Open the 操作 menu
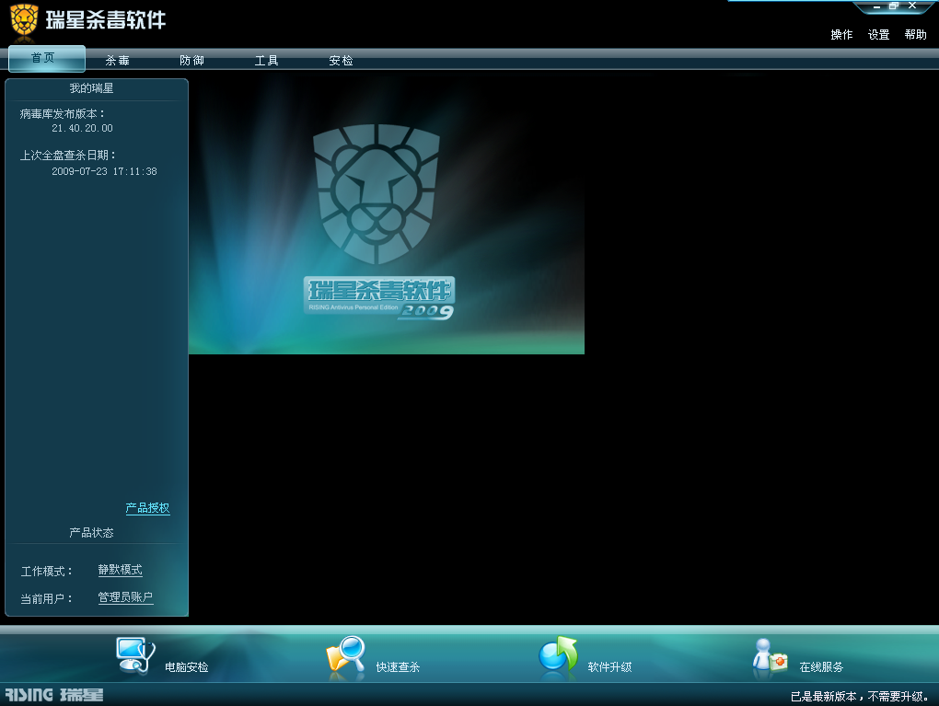Viewport: 939px width, 706px height. (841, 35)
